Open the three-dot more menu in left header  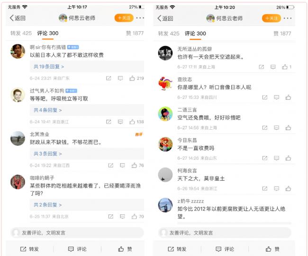(x=140, y=18)
